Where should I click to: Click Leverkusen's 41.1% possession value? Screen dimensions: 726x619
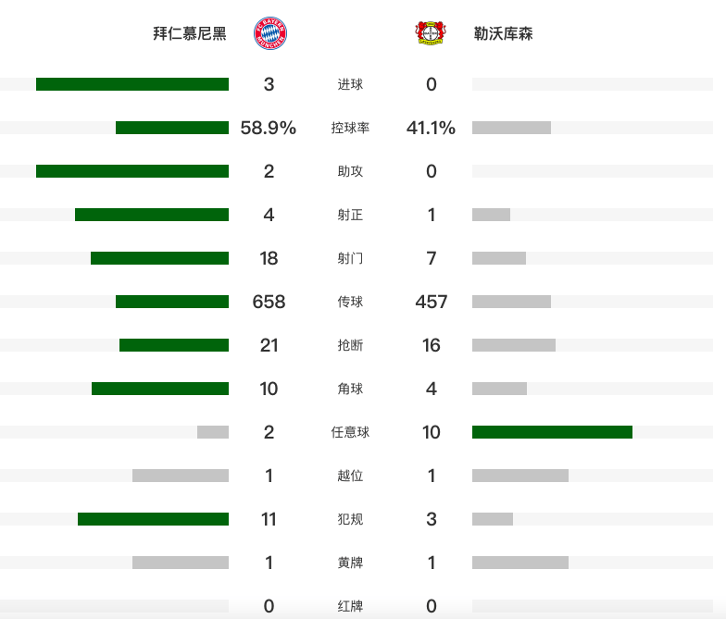(x=431, y=129)
